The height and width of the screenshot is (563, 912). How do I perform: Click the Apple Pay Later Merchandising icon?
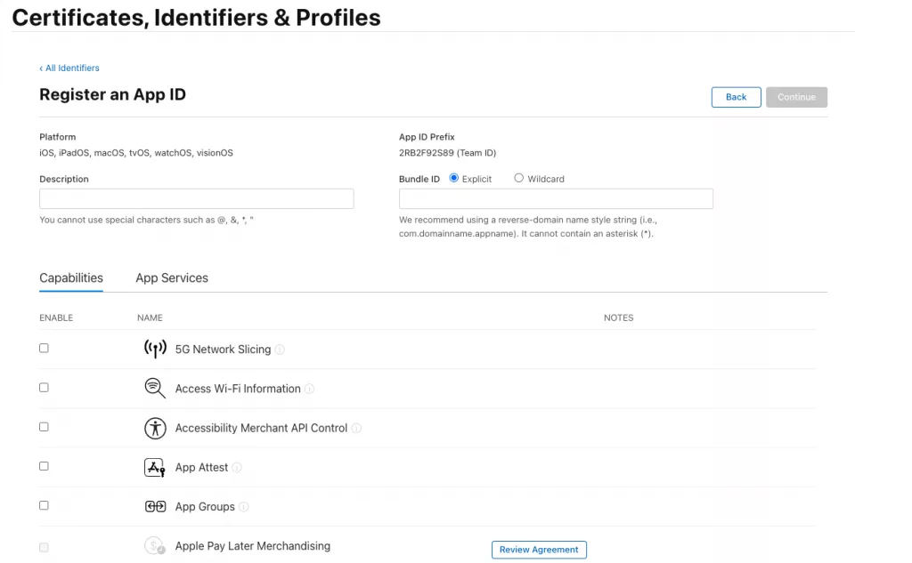click(x=155, y=546)
